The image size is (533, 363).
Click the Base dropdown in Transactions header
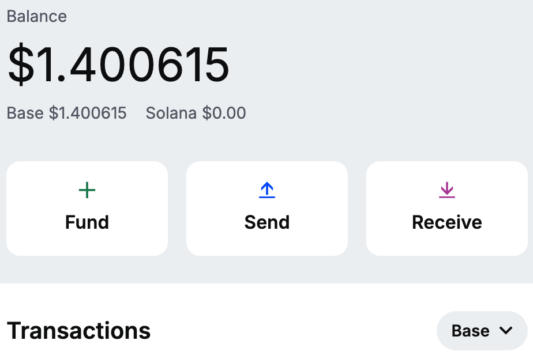pos(482,330)
